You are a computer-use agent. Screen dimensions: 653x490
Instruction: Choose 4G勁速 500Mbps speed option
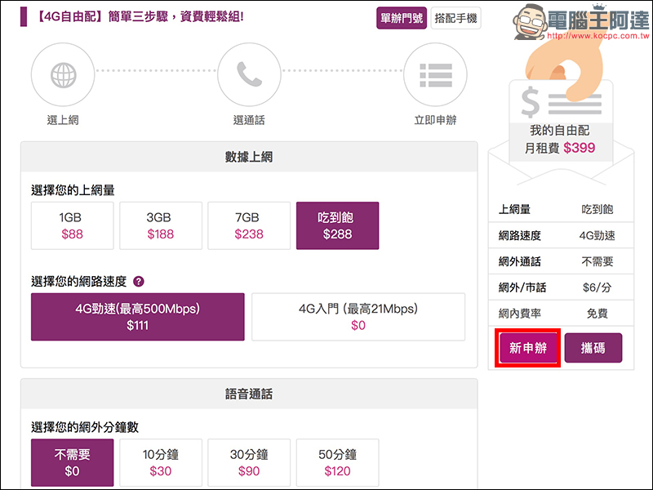(x=137, y=317)
